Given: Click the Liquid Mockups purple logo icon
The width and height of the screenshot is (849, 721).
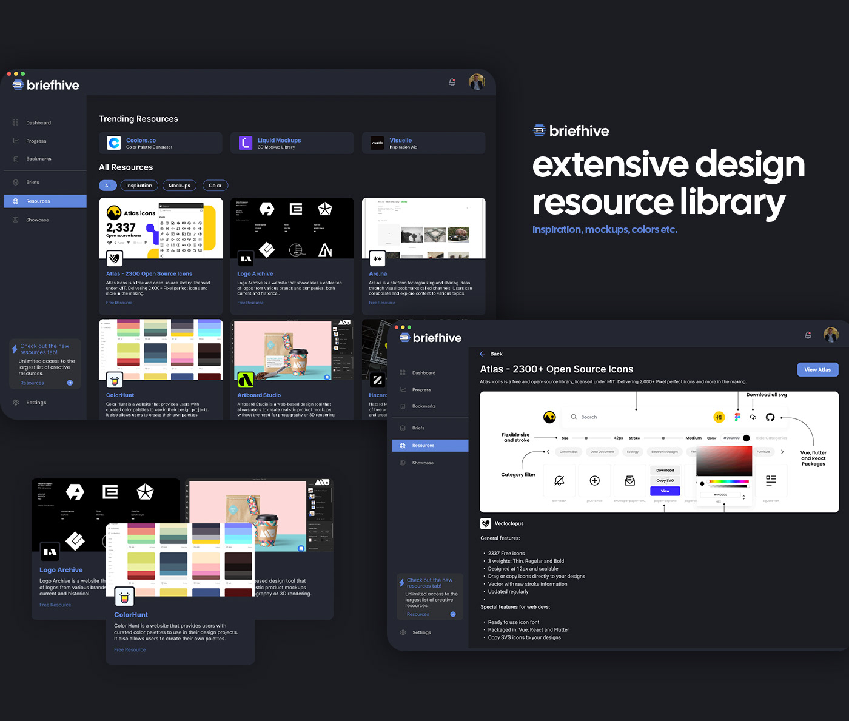Looking at the screenshot, I should tap(246, 143).
